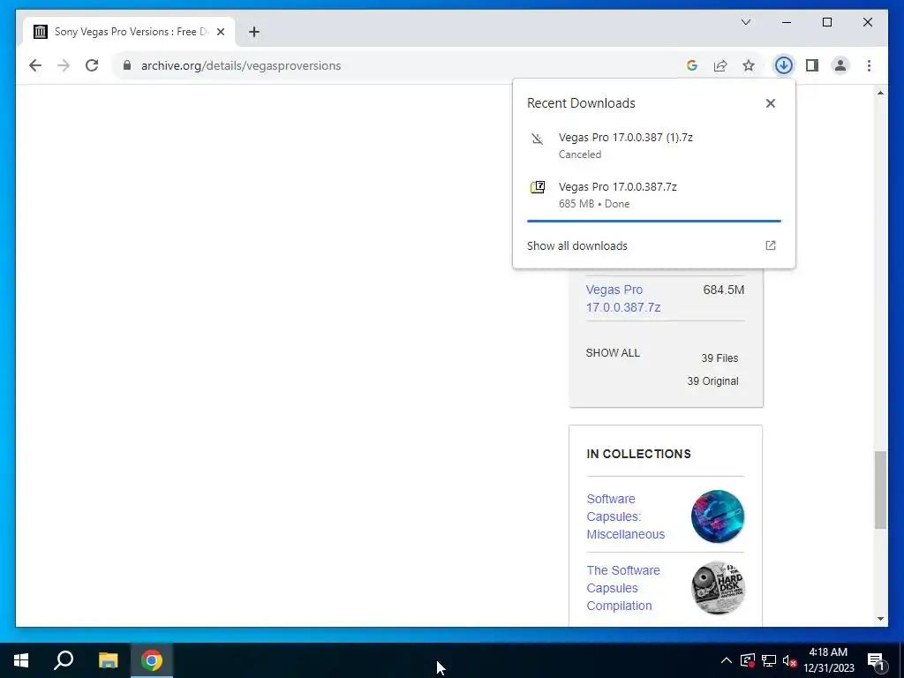Click the 39 Original link

712,381
